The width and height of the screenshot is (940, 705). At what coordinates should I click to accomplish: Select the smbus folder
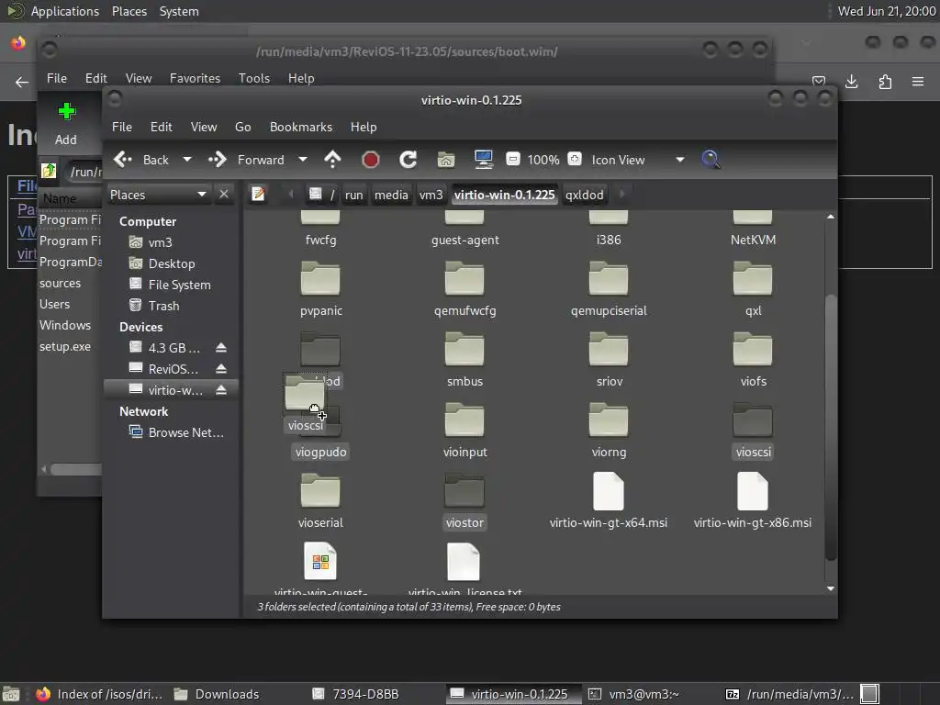[x=464, y=360]
